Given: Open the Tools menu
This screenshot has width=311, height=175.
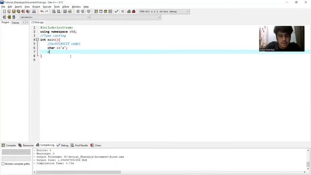Looking at the screenshot, I should [x=57, y=7].
